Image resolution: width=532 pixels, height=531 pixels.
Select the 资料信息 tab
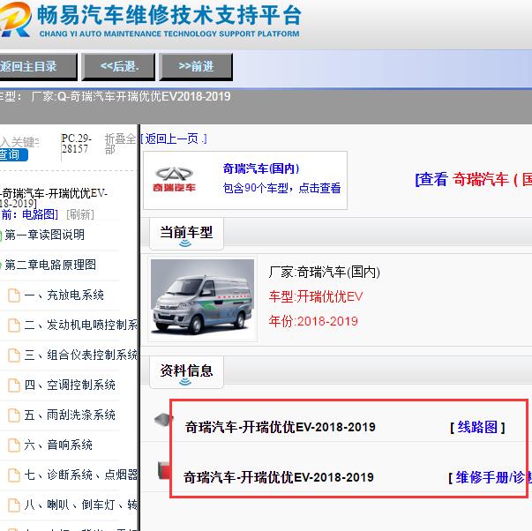pos(186,371)
